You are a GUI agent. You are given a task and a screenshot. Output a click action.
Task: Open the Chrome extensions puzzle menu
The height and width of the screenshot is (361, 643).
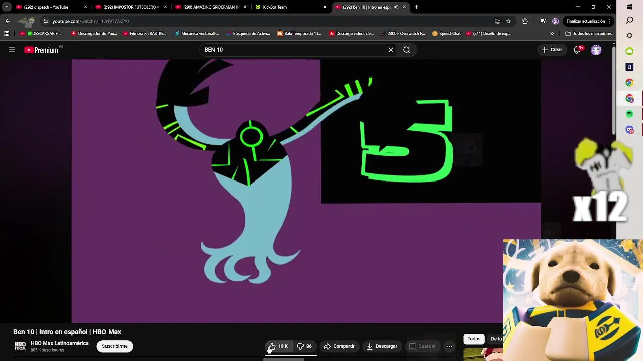pyautogui.click(x=525, y=21)
